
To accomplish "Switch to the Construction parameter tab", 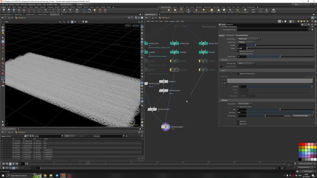I will (x=230, y=36).
